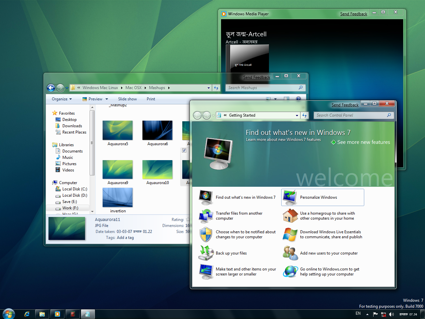Uncheck the selected thumbnail's checkbox

[x=184, y=151]
